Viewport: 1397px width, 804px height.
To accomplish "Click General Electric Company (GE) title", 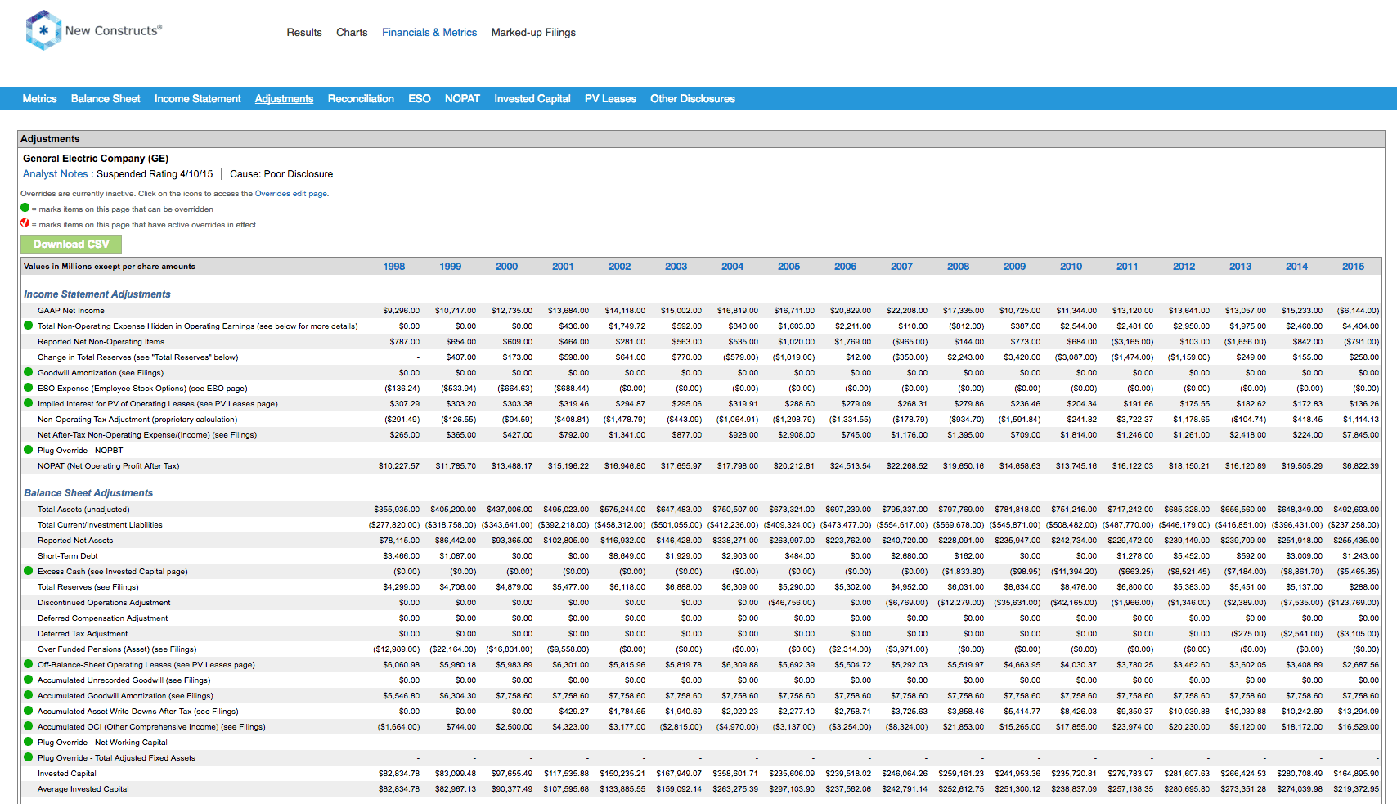I will [96, 159].
